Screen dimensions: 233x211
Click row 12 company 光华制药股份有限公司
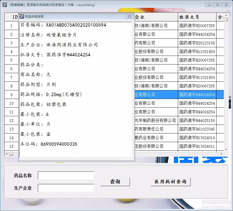coord(156,120)
